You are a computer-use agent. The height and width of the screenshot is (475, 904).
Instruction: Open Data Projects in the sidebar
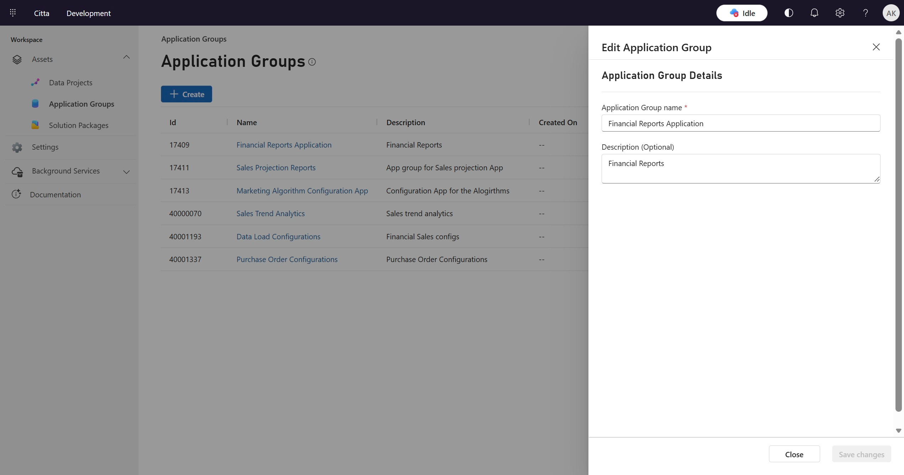click(70, 82)
